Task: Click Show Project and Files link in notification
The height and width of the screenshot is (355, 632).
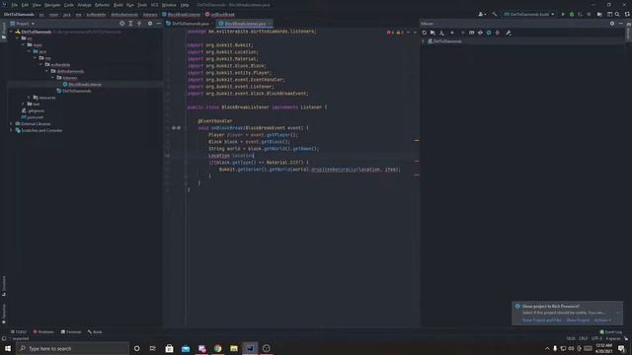Action: 542,320
